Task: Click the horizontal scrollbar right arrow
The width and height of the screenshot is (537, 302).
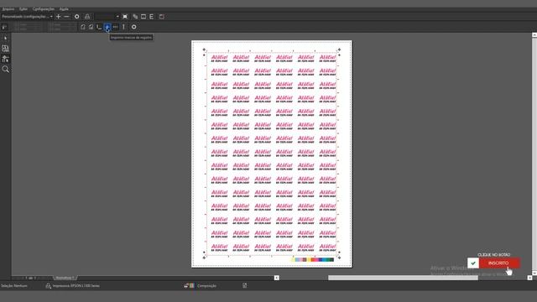Action: click(x=529, y=278)
